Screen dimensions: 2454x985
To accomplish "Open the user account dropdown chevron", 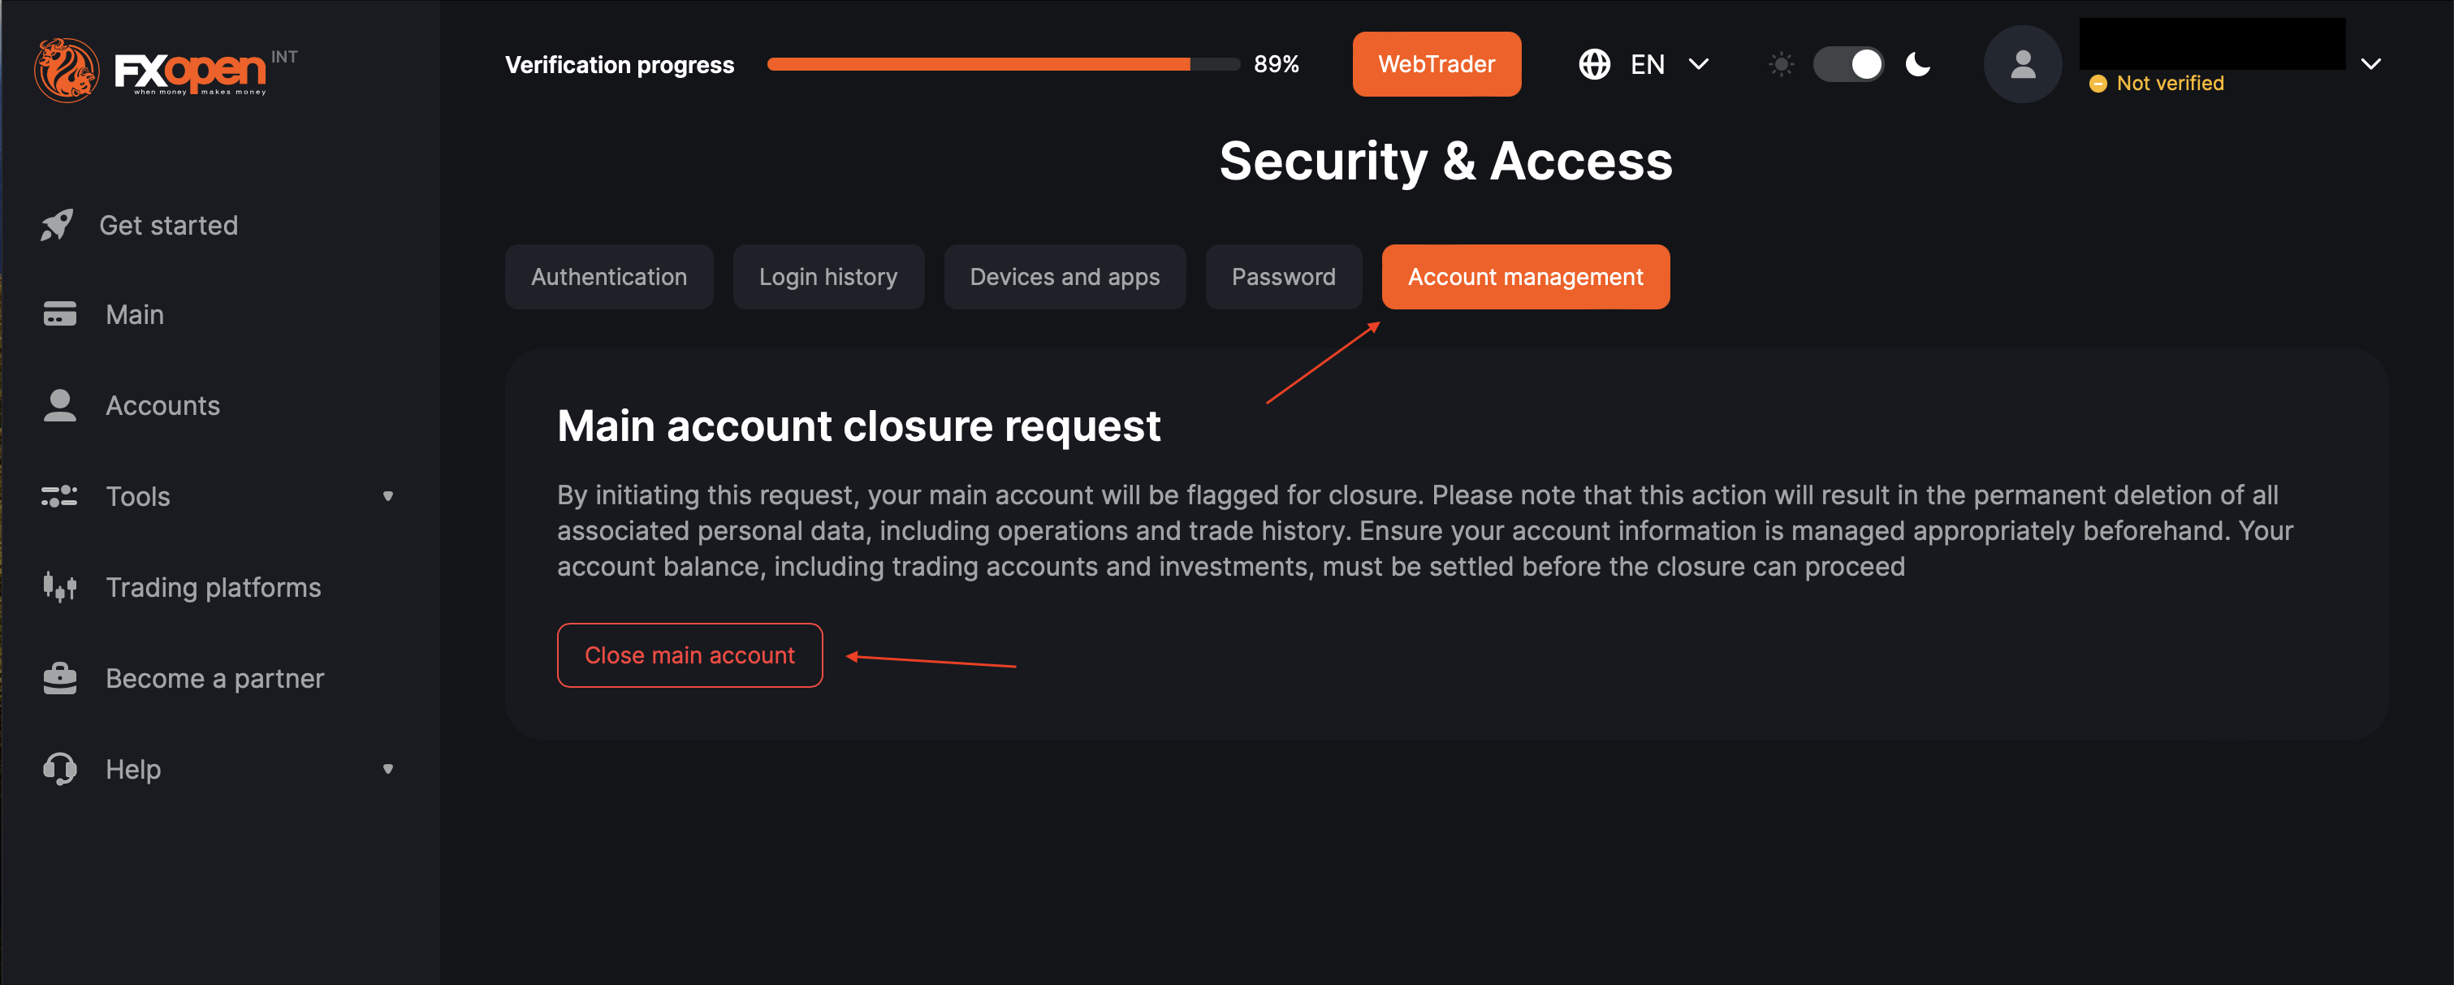I will coord(2370,65).
